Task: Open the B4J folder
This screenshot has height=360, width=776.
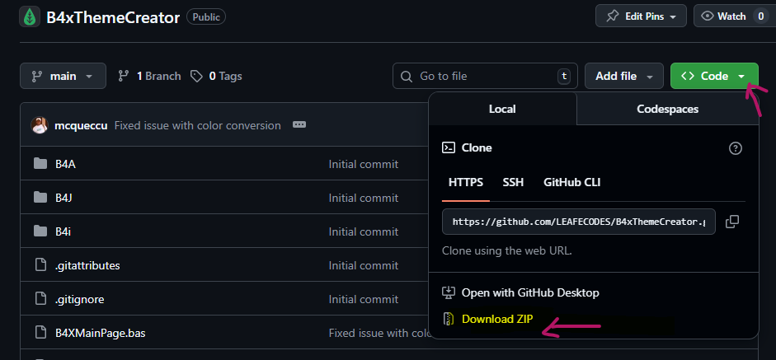Action: coord(63,198)
